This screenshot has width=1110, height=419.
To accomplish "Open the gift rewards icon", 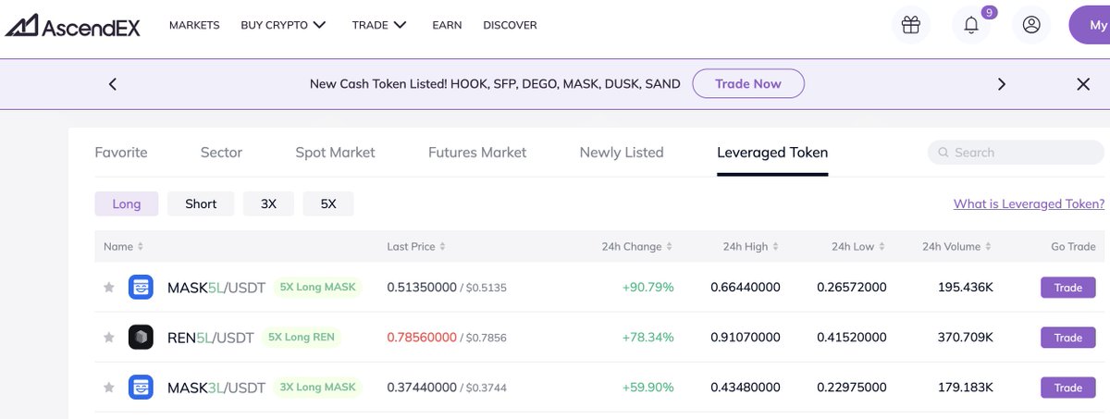I will tap(911, 25).
